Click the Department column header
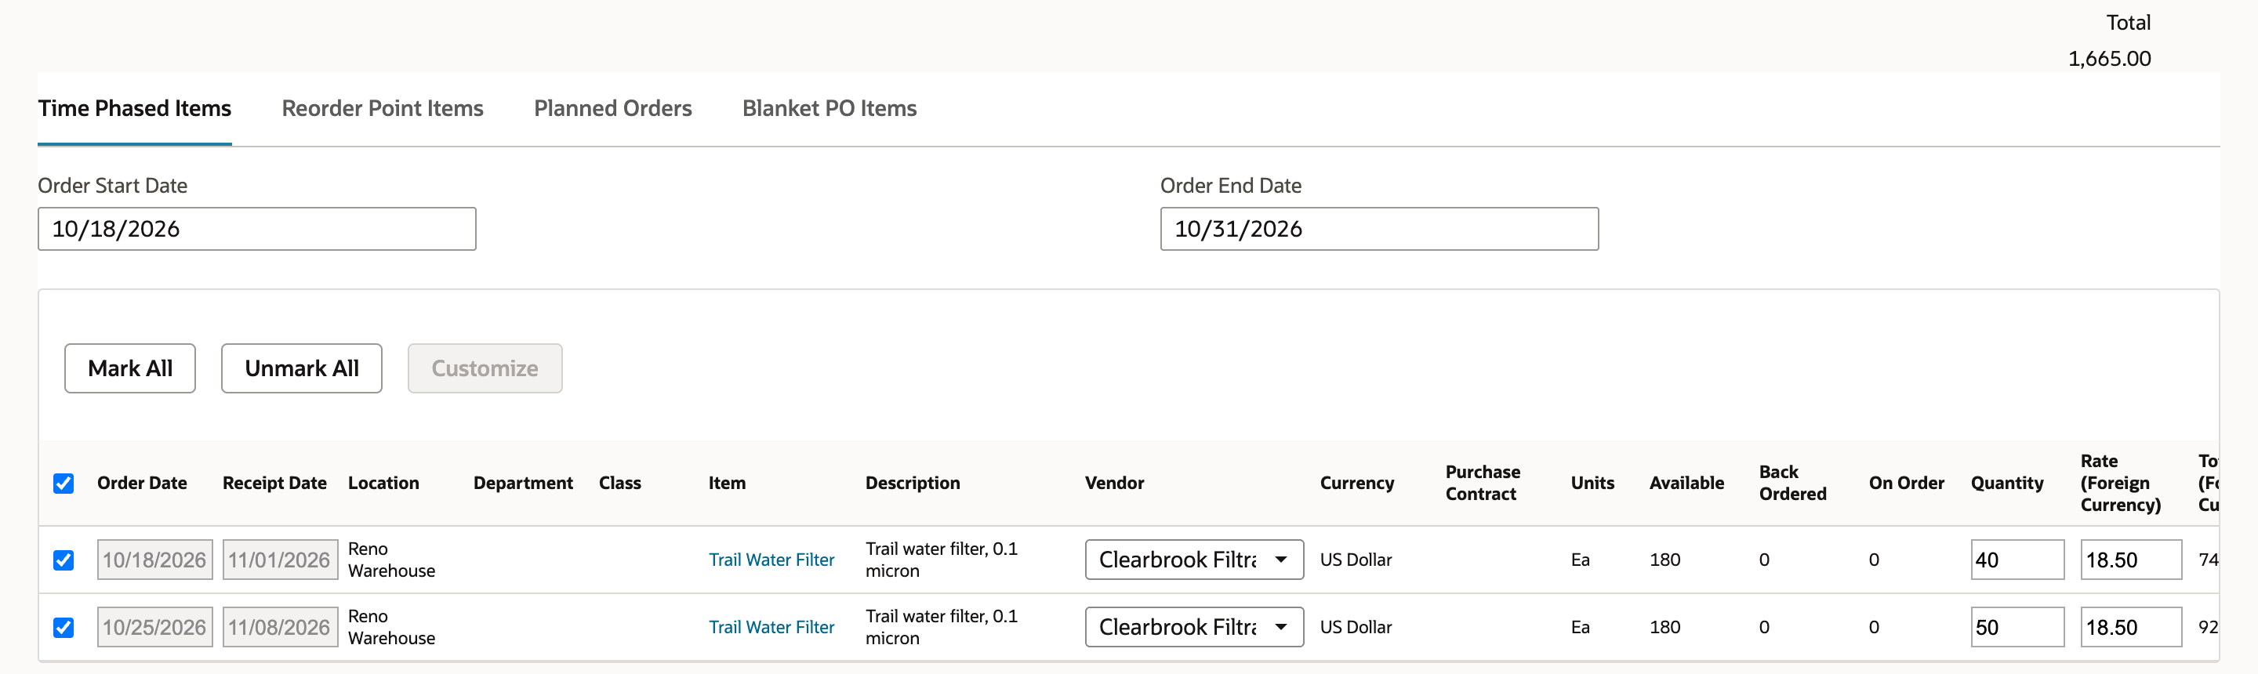 point(523,483)
